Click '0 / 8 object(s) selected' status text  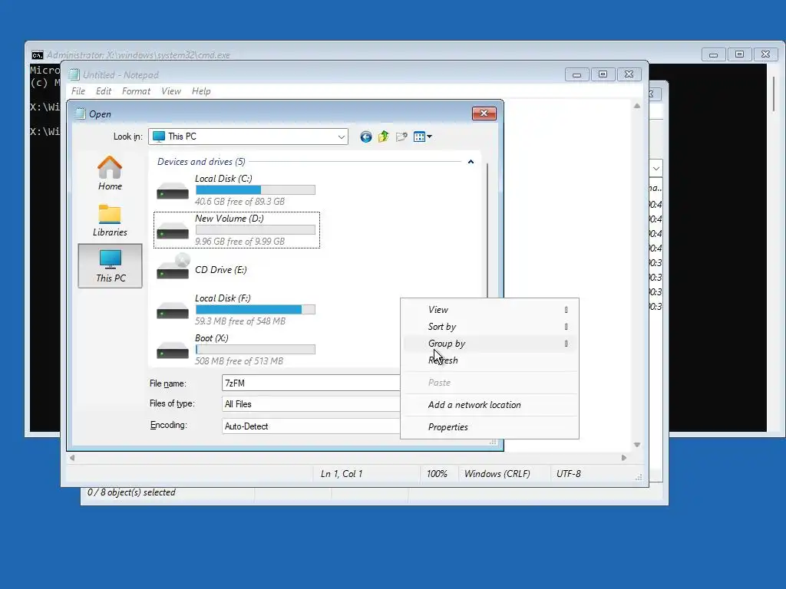pyautogui.click(x=131, y=492)
